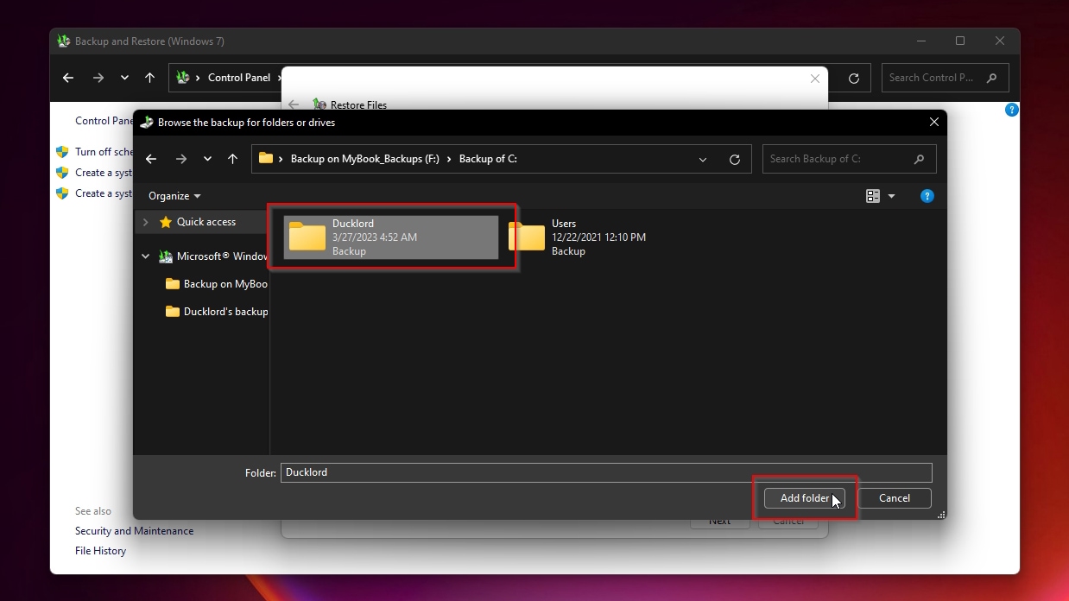
Task: Select the Users backup folder
Action: pos(576,237)
